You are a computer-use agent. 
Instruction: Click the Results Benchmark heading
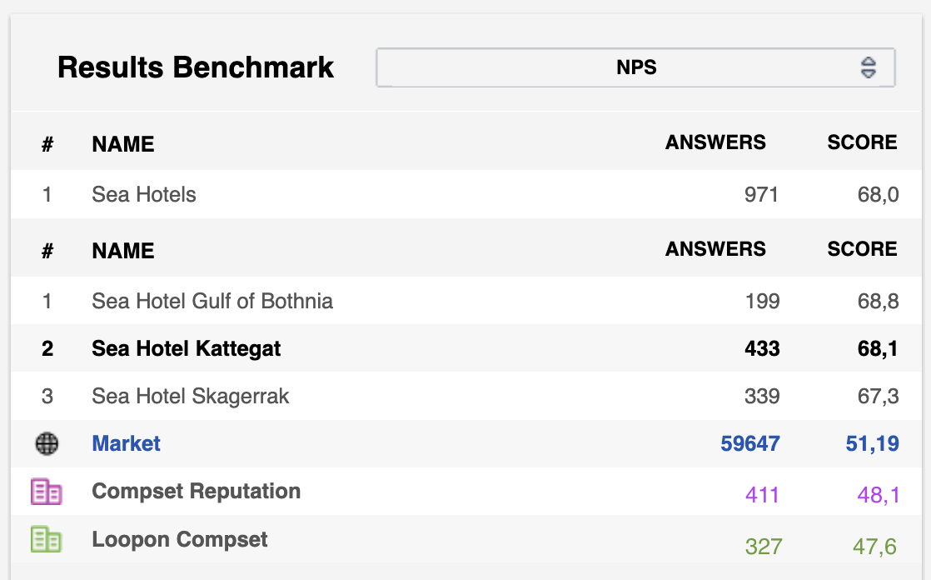click(196, 67)
